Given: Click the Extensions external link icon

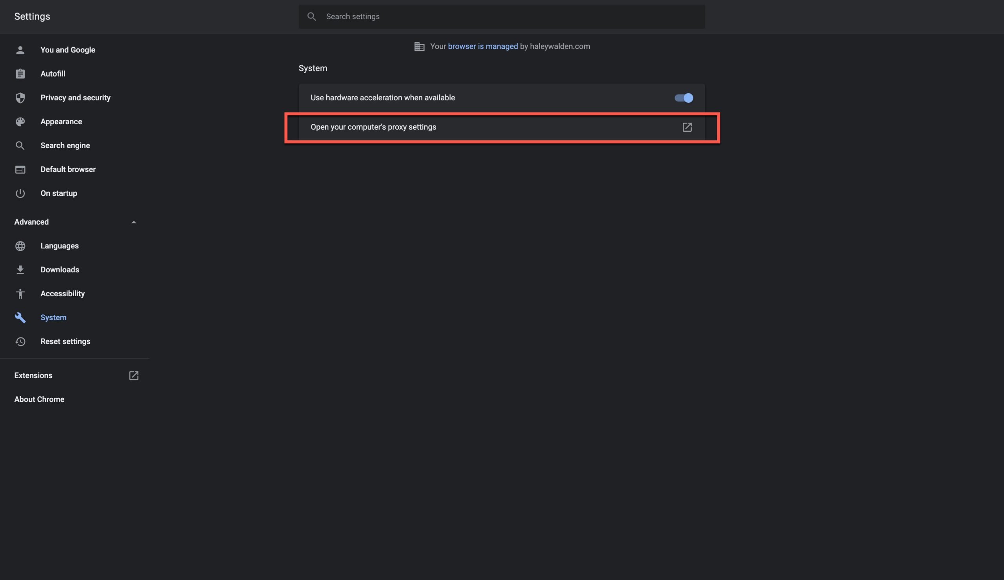Looking at the screenshot, I should click(134, 376).
